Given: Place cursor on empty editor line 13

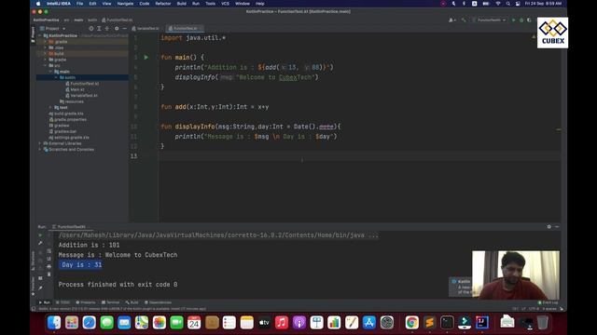Looking at the screenshot, I should coord(359,156).
